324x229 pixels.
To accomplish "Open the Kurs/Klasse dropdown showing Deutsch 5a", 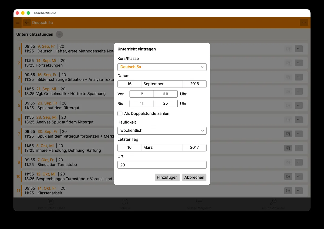I will (162, 67).
